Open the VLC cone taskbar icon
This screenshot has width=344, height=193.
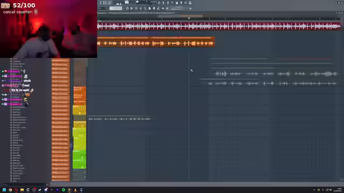(75, 190)
